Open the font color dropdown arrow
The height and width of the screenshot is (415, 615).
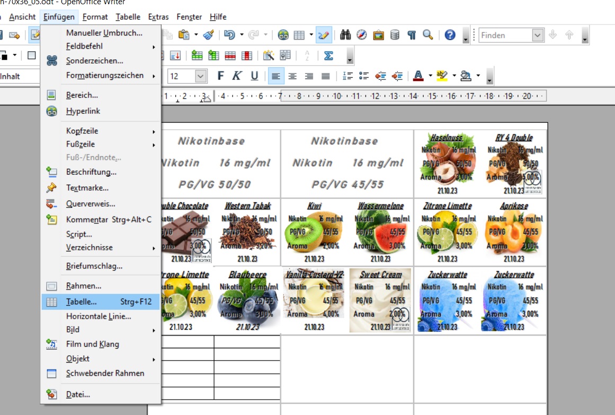coord(430,76)
